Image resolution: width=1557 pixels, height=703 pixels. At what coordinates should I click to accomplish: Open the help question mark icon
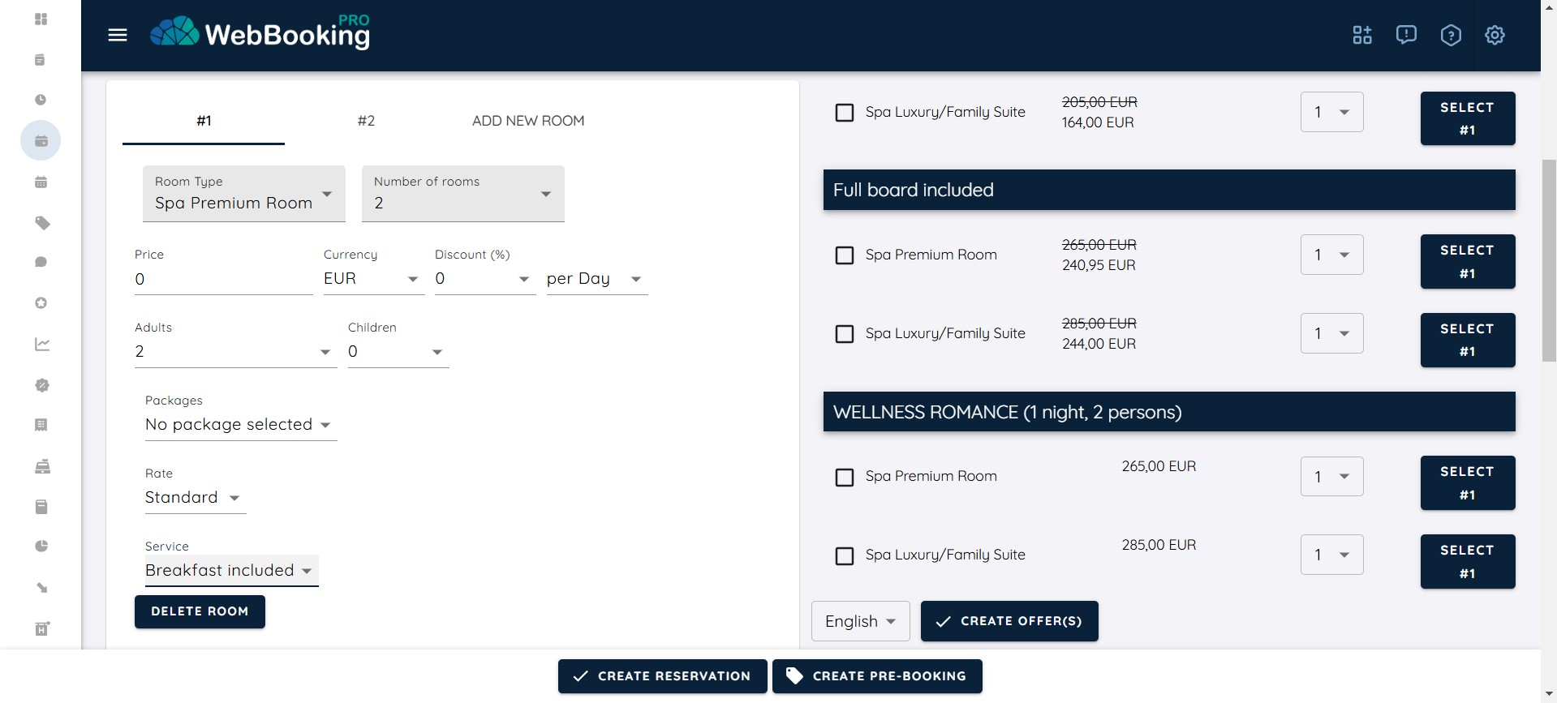(x=1450, y=35)
